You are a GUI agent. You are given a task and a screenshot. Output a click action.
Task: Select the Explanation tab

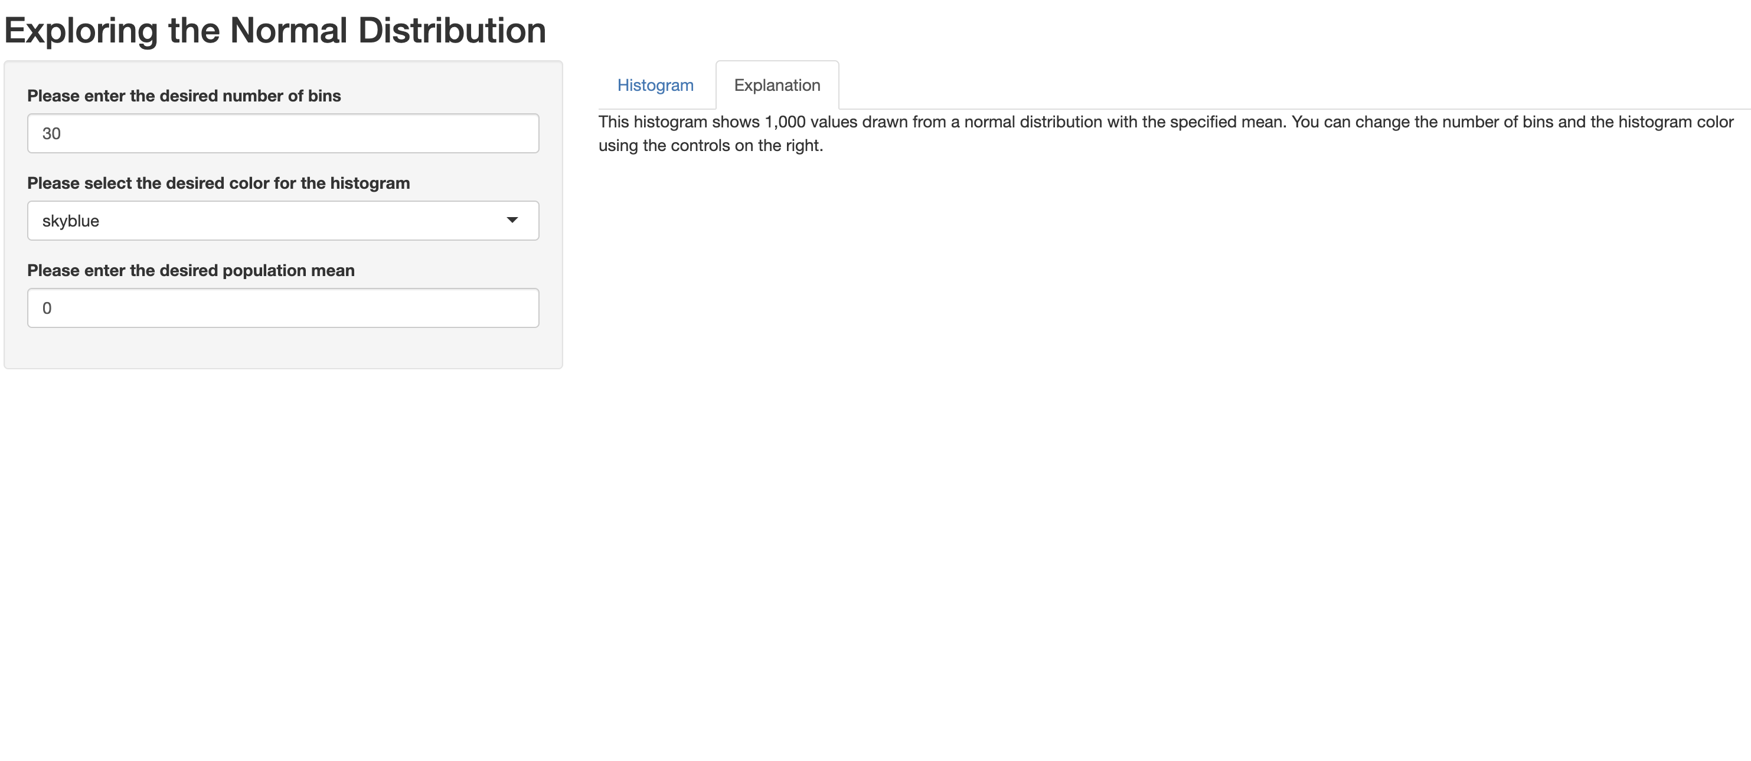[x=777, y=85]
